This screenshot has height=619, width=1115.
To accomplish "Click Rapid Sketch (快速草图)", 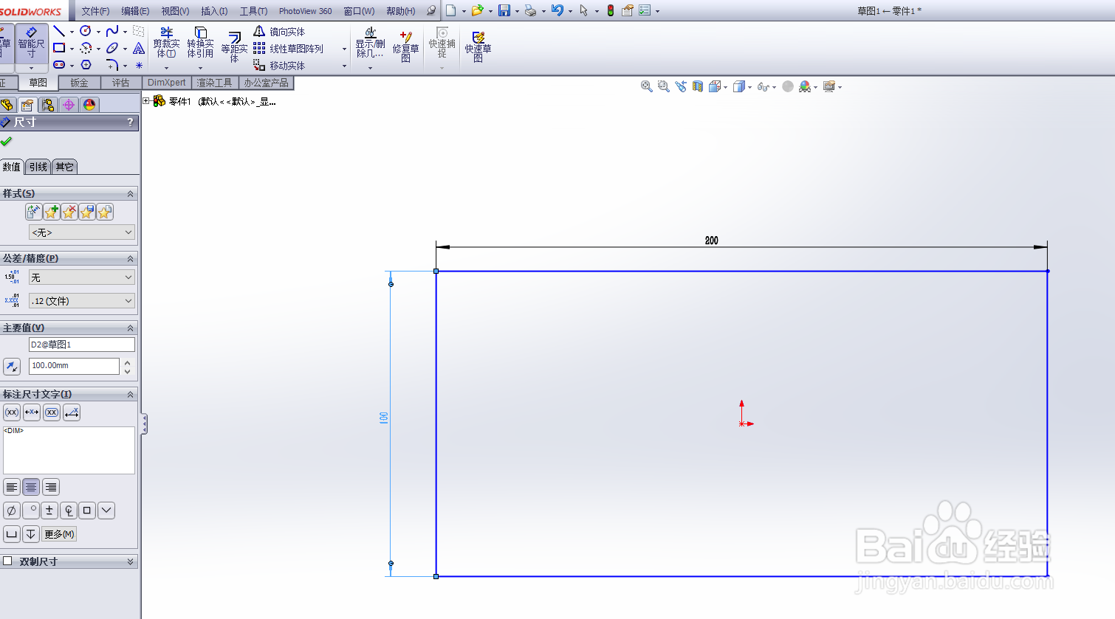I will 478,46.
